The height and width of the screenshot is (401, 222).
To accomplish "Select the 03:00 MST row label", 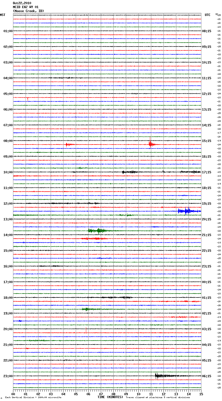I will click(8, 62).
